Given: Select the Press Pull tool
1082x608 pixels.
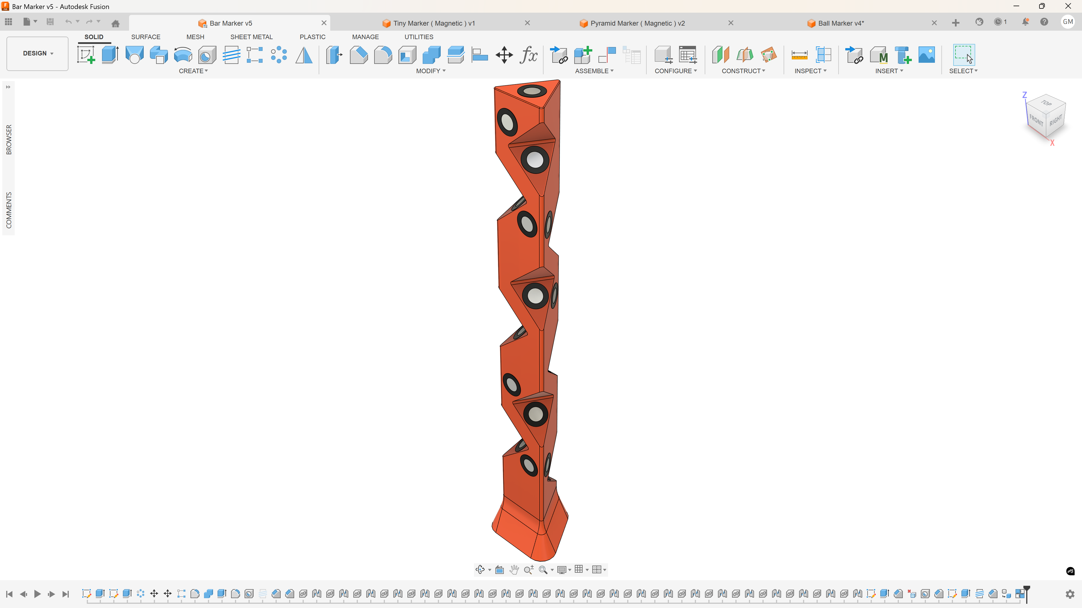Looking at the screenshot, I should click(x=334, y=55).
